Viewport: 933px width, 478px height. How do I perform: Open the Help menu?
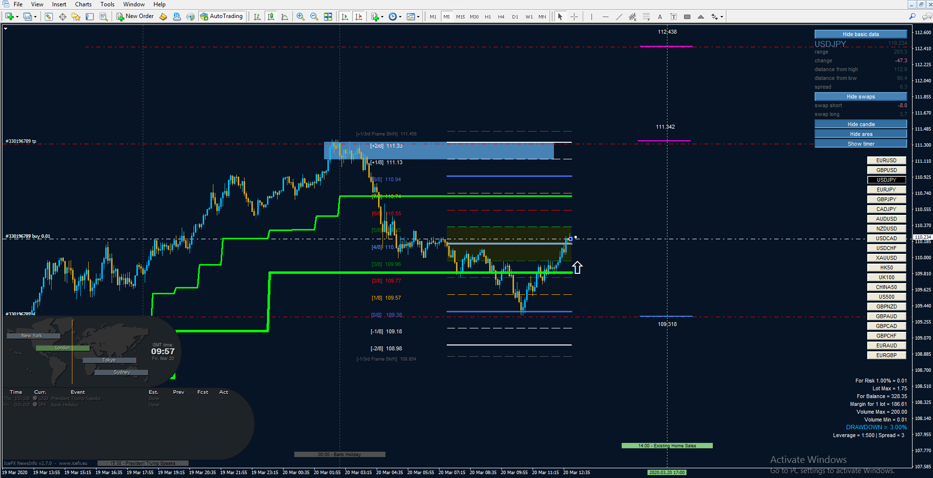[159, 4]
